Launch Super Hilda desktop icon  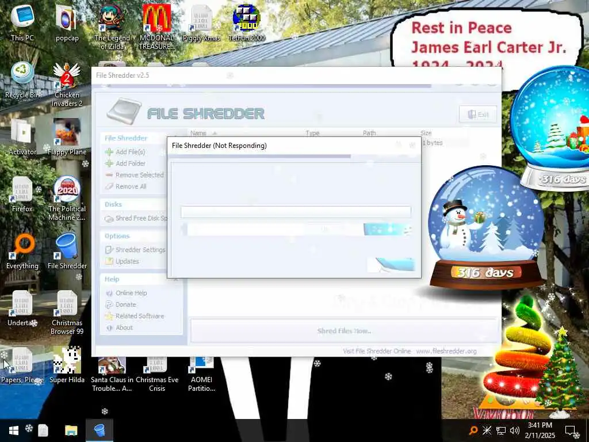click(x=67, y=365)
